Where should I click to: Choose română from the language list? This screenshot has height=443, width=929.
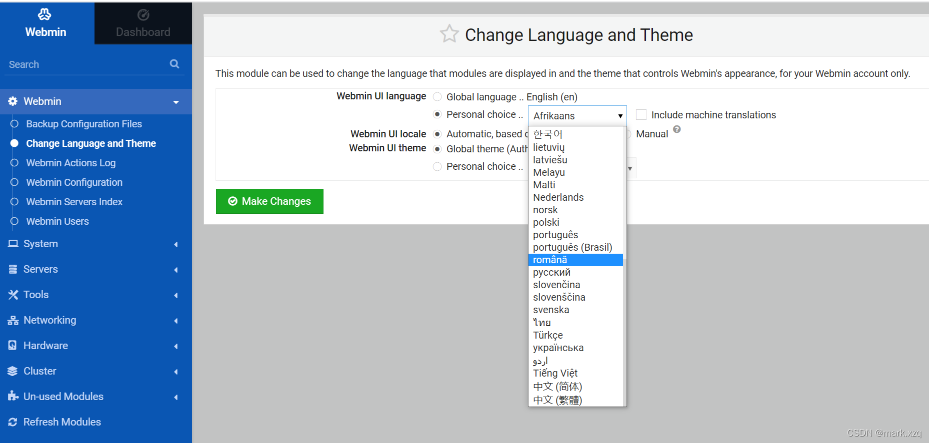click(x=575, y=260)
